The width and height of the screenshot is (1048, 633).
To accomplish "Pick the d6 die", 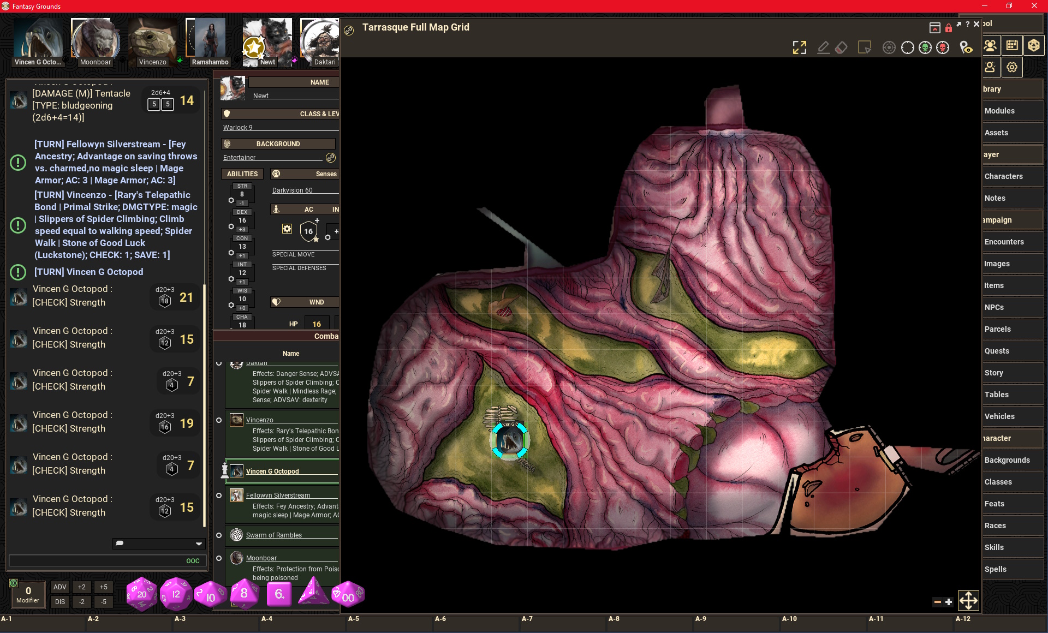I will coord(279,594).
